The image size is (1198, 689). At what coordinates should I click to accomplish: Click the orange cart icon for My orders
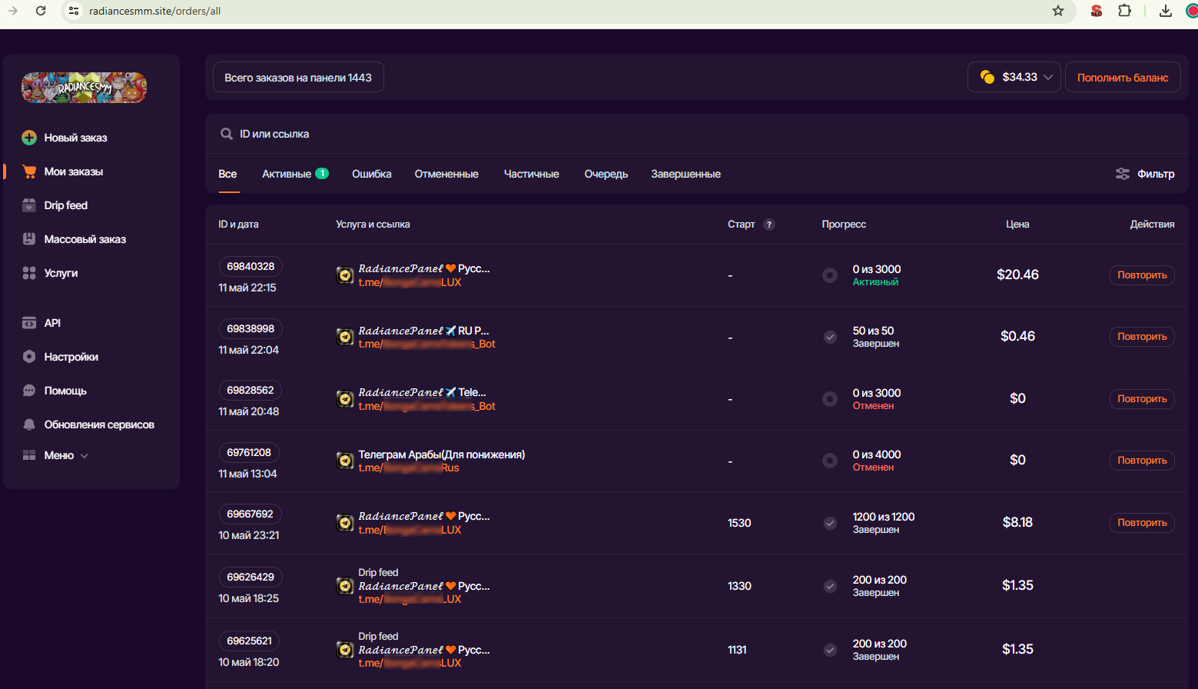tap(29, 171)
